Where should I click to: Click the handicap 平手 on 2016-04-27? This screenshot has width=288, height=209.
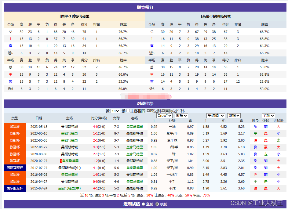click(172, 182)
